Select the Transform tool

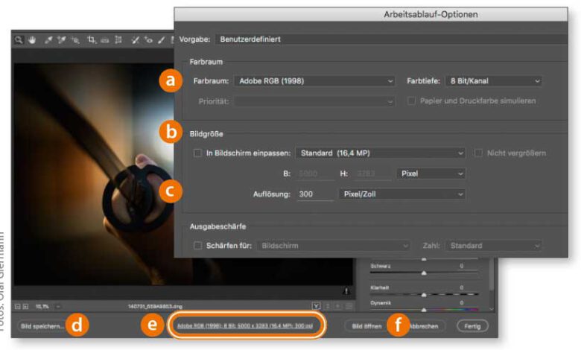coord(118,41)
